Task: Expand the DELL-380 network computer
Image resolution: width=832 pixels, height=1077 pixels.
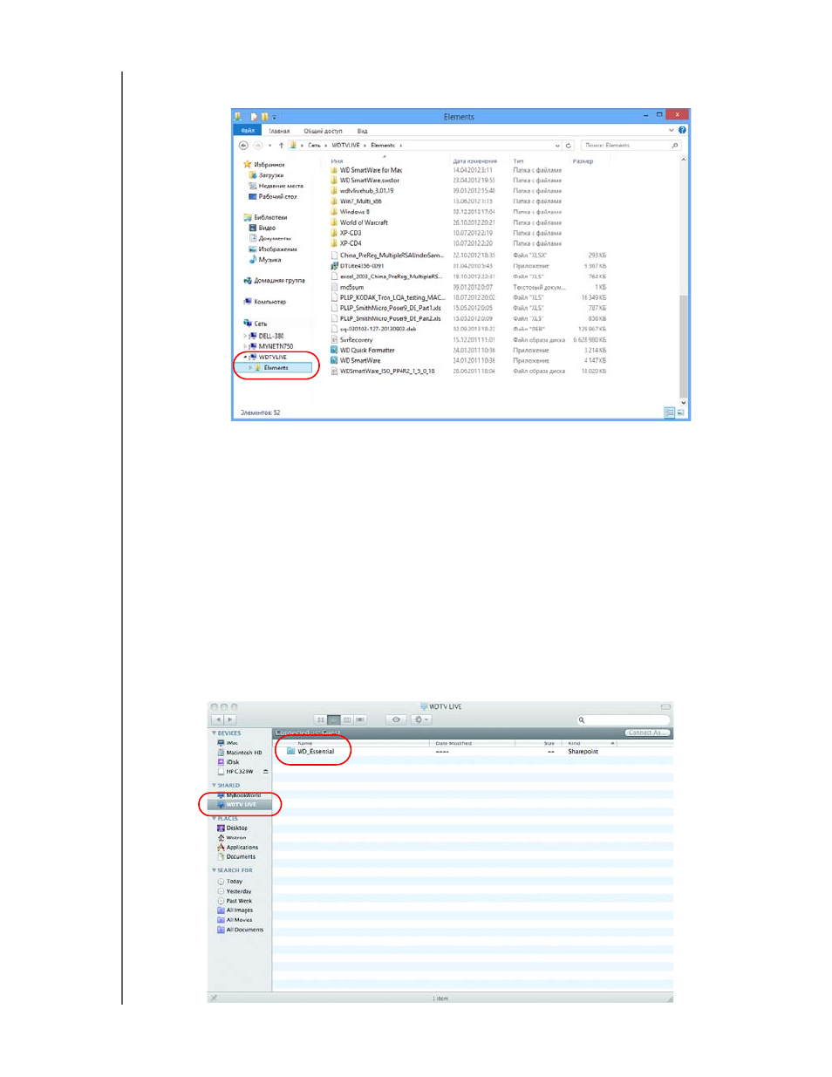Action: tap(245, 336)
